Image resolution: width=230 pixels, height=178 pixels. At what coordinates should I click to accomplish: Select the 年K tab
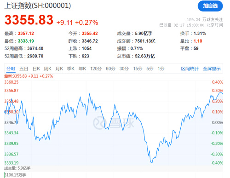point(82,69)
